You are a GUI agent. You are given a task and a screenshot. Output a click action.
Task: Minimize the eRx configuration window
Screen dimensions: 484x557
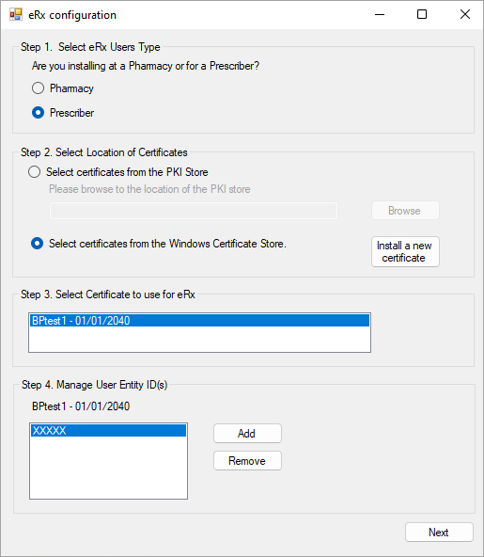click(380, 14)
